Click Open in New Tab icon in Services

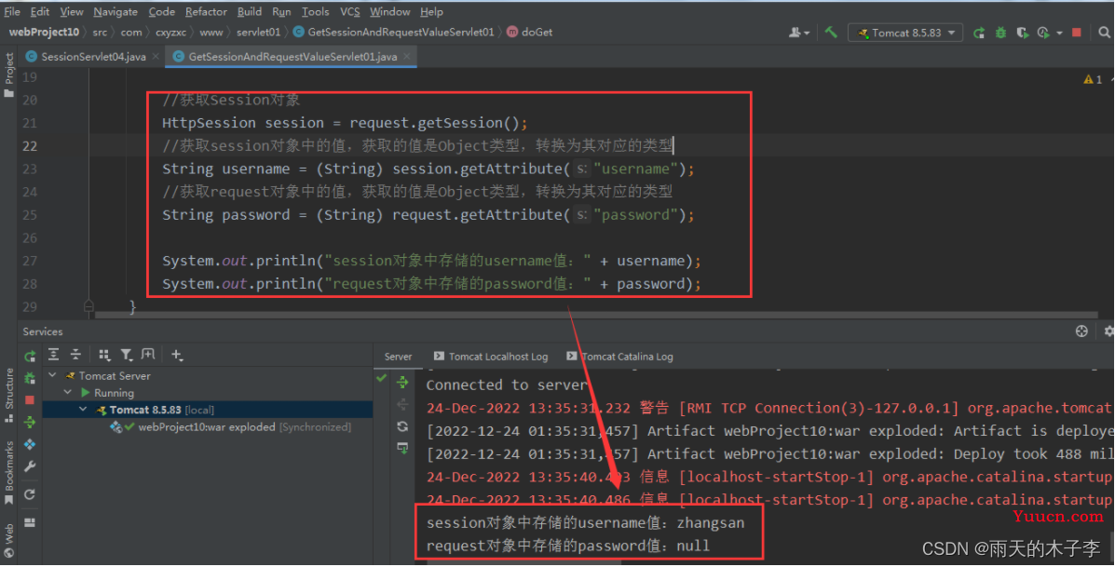click(148, 354)
